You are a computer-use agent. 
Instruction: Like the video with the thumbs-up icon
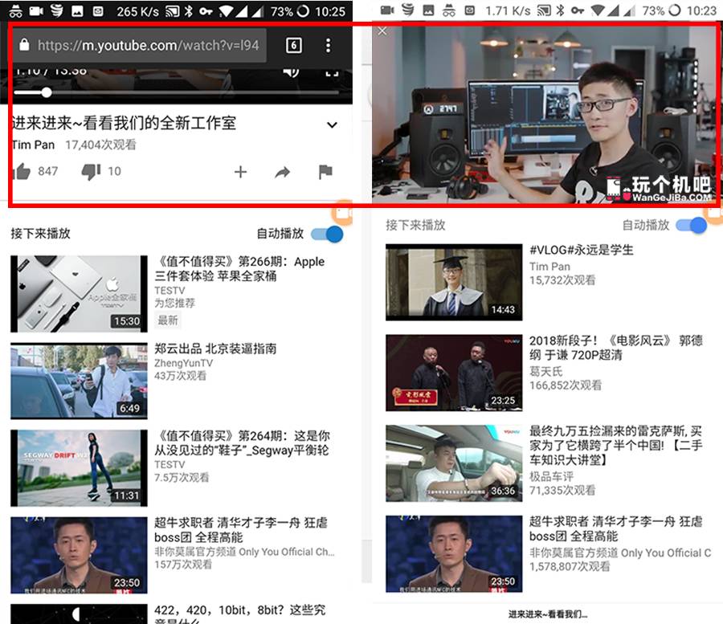[22, 171]
